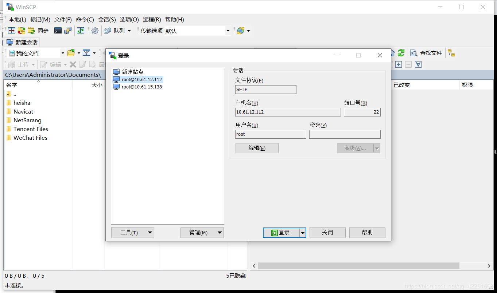Open the 会话(S) menu
The width and height of the screenshot is (497, 293).
point(107,20)
